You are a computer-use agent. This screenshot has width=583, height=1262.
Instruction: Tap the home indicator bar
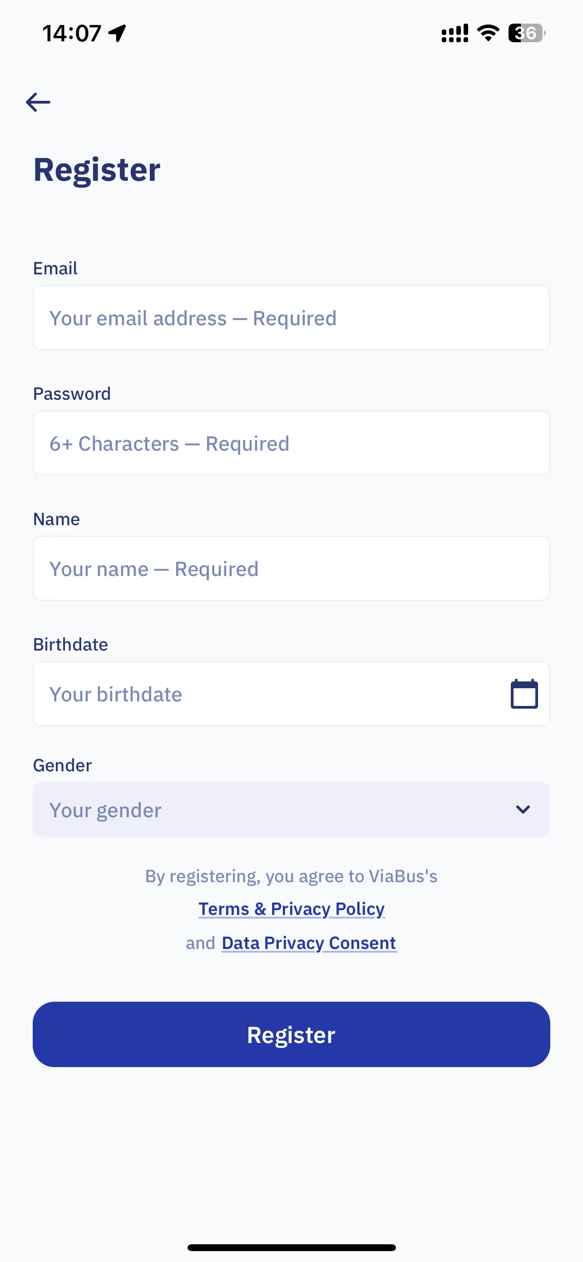[291, 1247]
